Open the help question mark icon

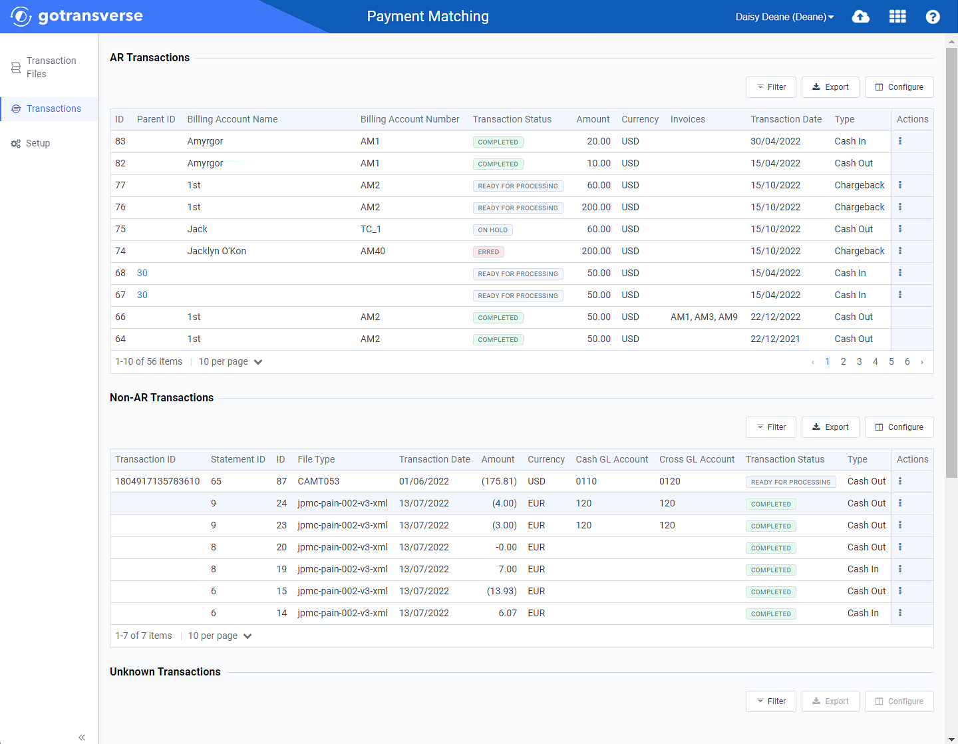933,17
